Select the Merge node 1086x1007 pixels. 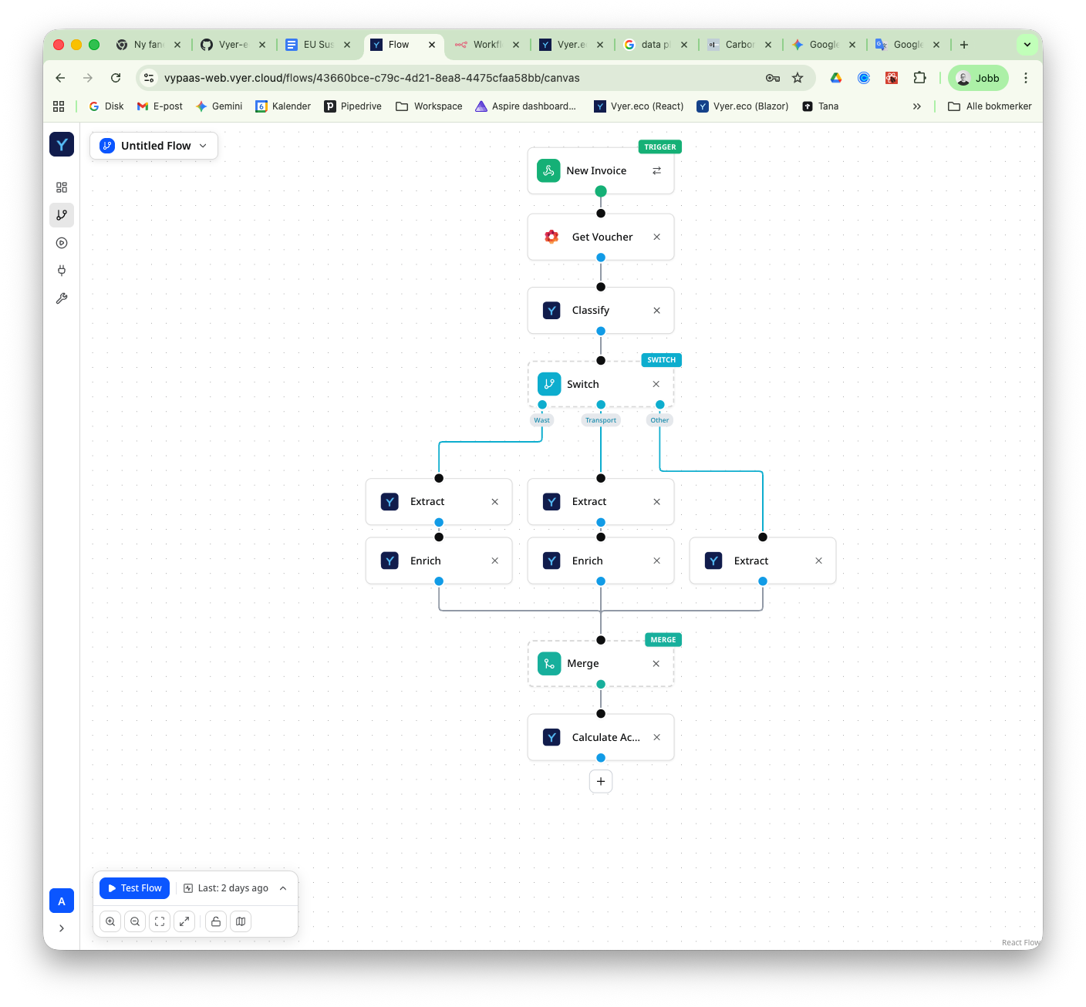(x=583, y=664)
